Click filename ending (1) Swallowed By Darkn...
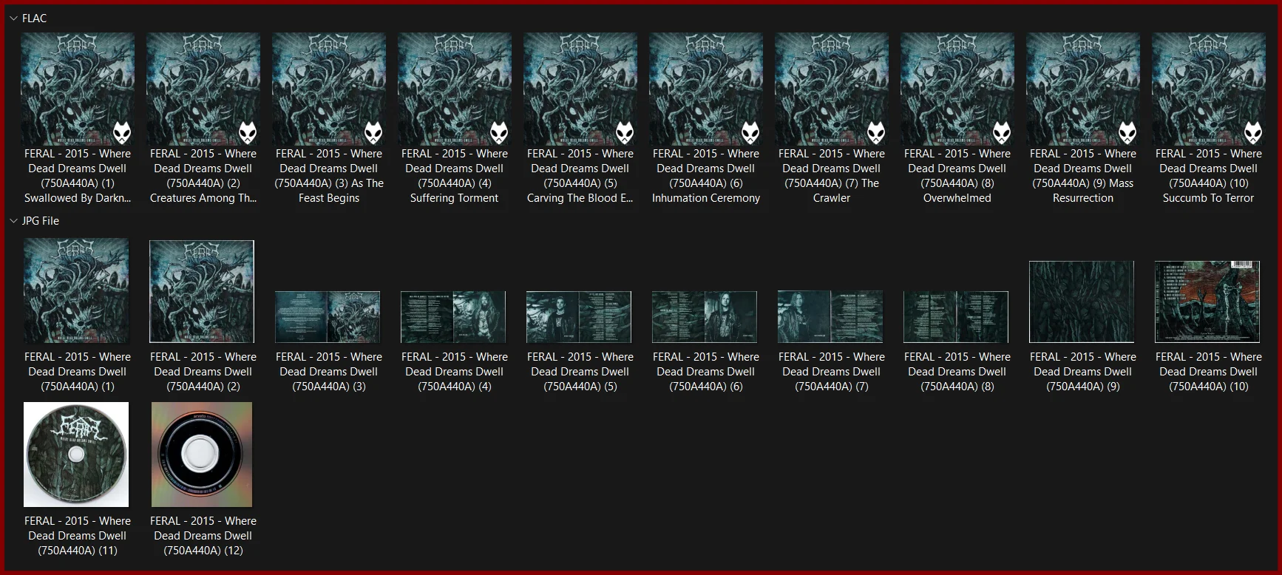The height and width of the screenshot is (575, 1282). click(78, 176)
